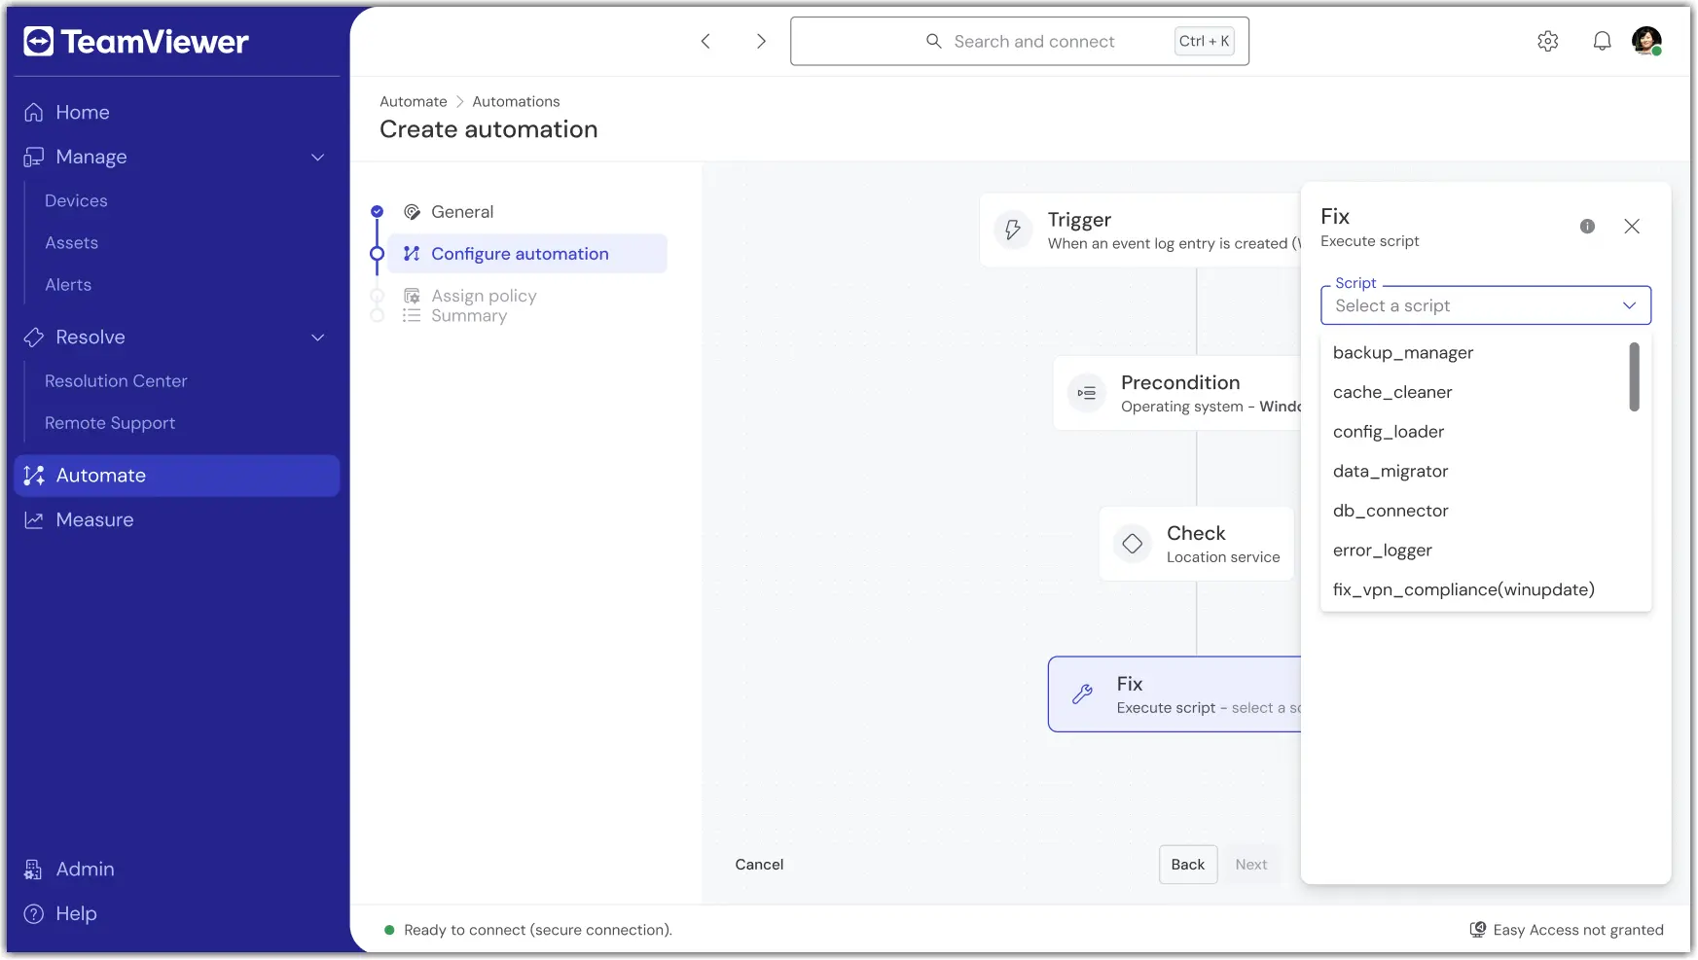Open the user profile avatar
This screenshot has height=960, width=1698.
pos(1646,41)
